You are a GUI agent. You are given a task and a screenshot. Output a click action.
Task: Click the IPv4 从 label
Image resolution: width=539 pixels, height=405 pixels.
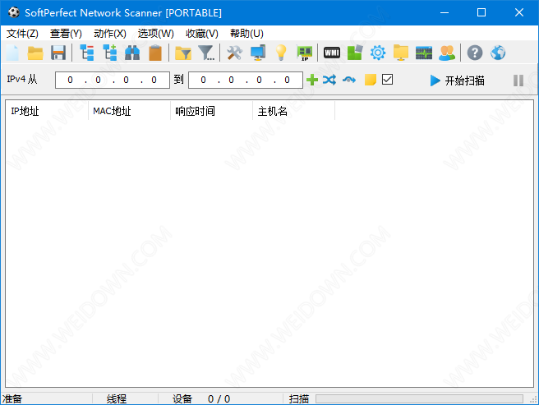pos(22,79)
